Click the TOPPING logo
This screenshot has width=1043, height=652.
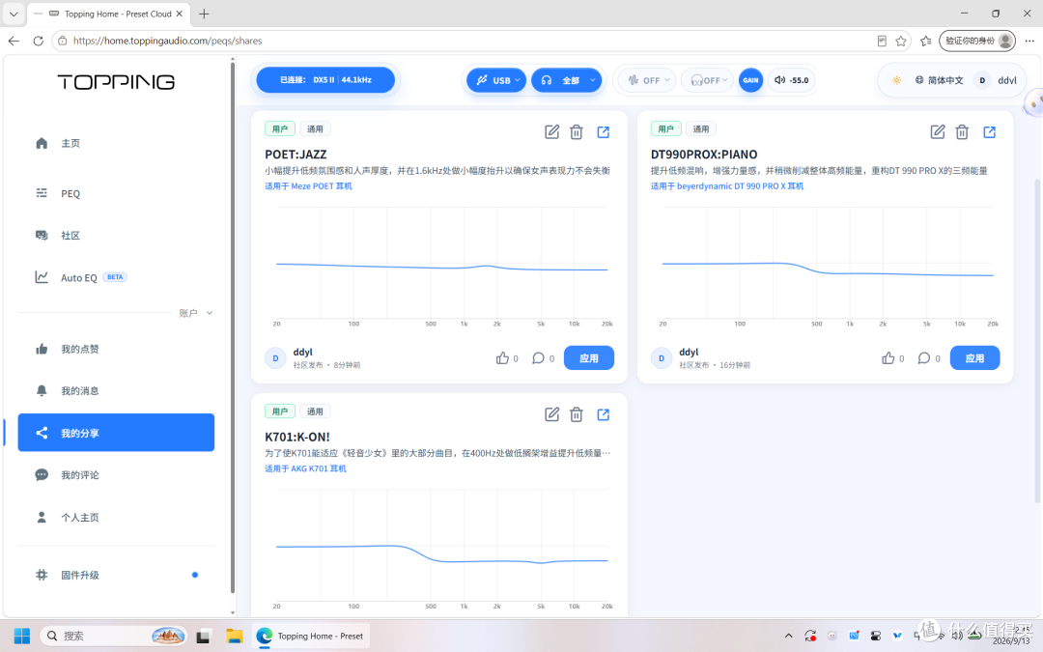(116, 82)
